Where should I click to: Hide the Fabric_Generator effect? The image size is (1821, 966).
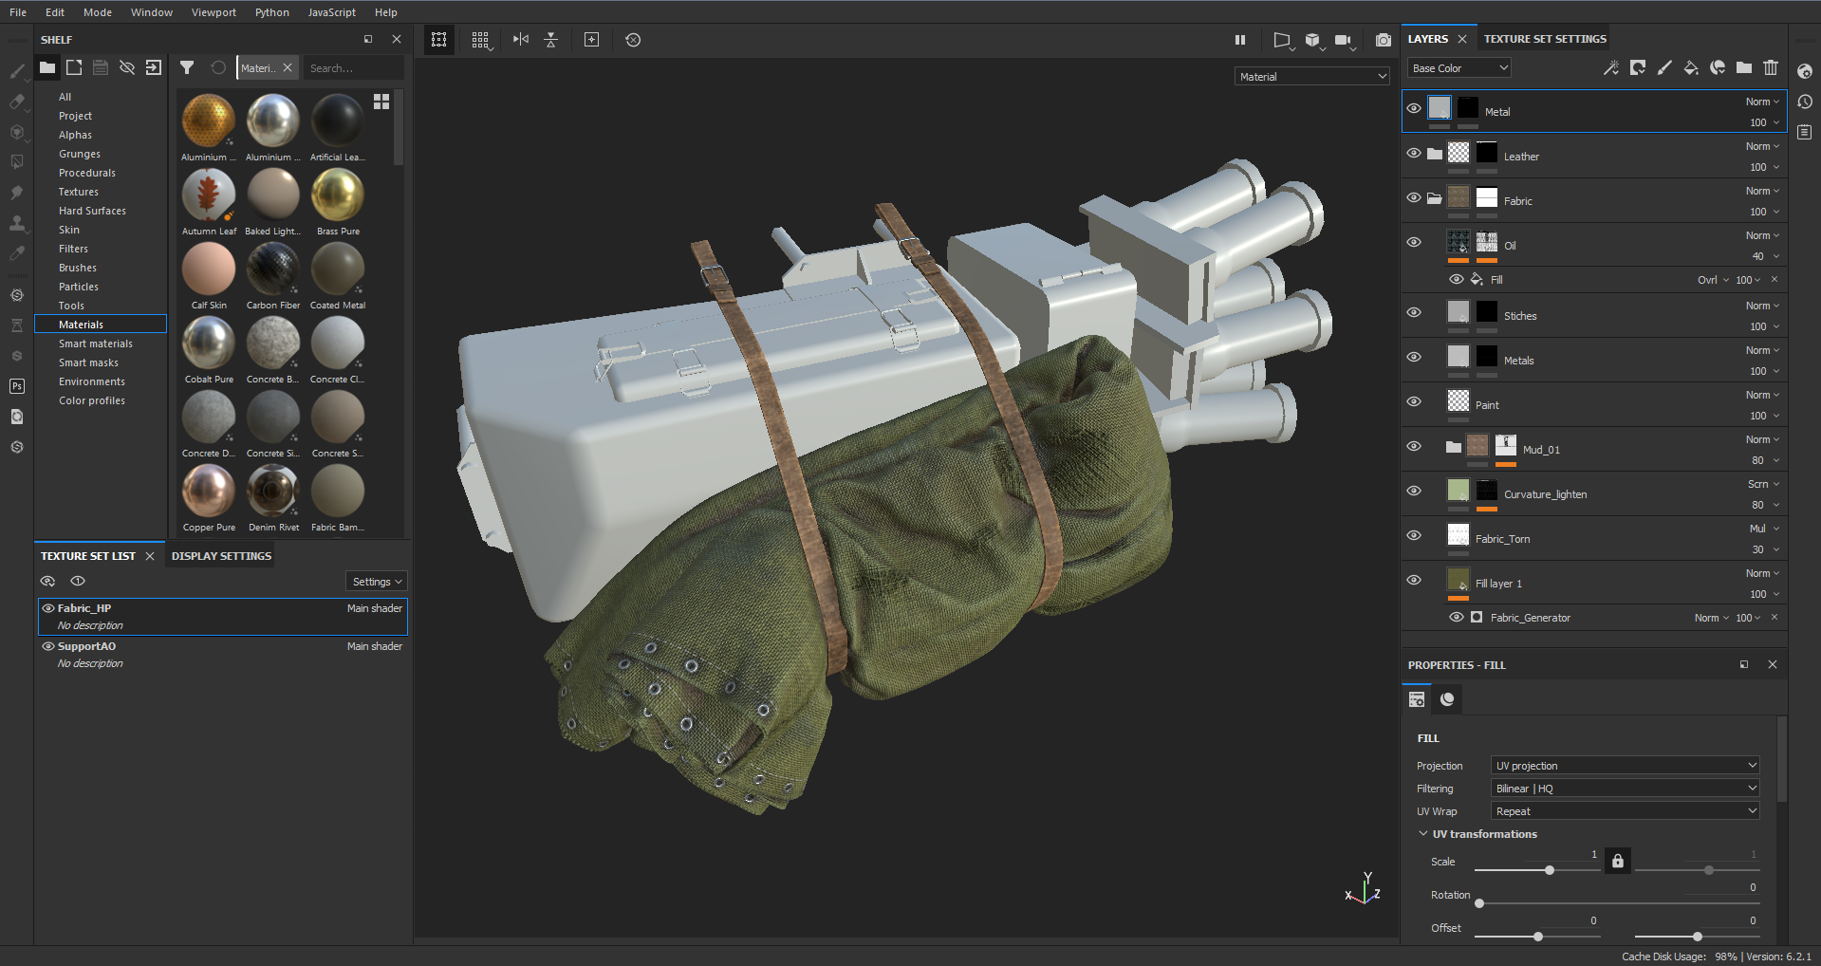[1457, 618]
